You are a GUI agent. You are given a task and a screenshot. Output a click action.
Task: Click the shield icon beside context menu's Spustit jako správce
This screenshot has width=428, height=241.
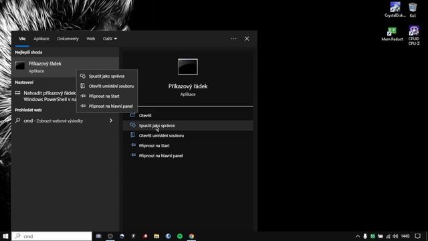[83, 76]
